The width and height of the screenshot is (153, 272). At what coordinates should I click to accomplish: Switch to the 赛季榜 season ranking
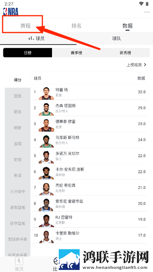tap(76, 53)
